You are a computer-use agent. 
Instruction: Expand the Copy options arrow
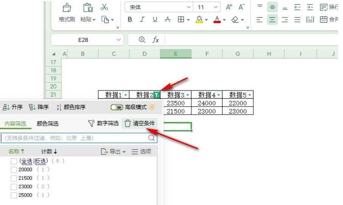[x=112, y=20]
